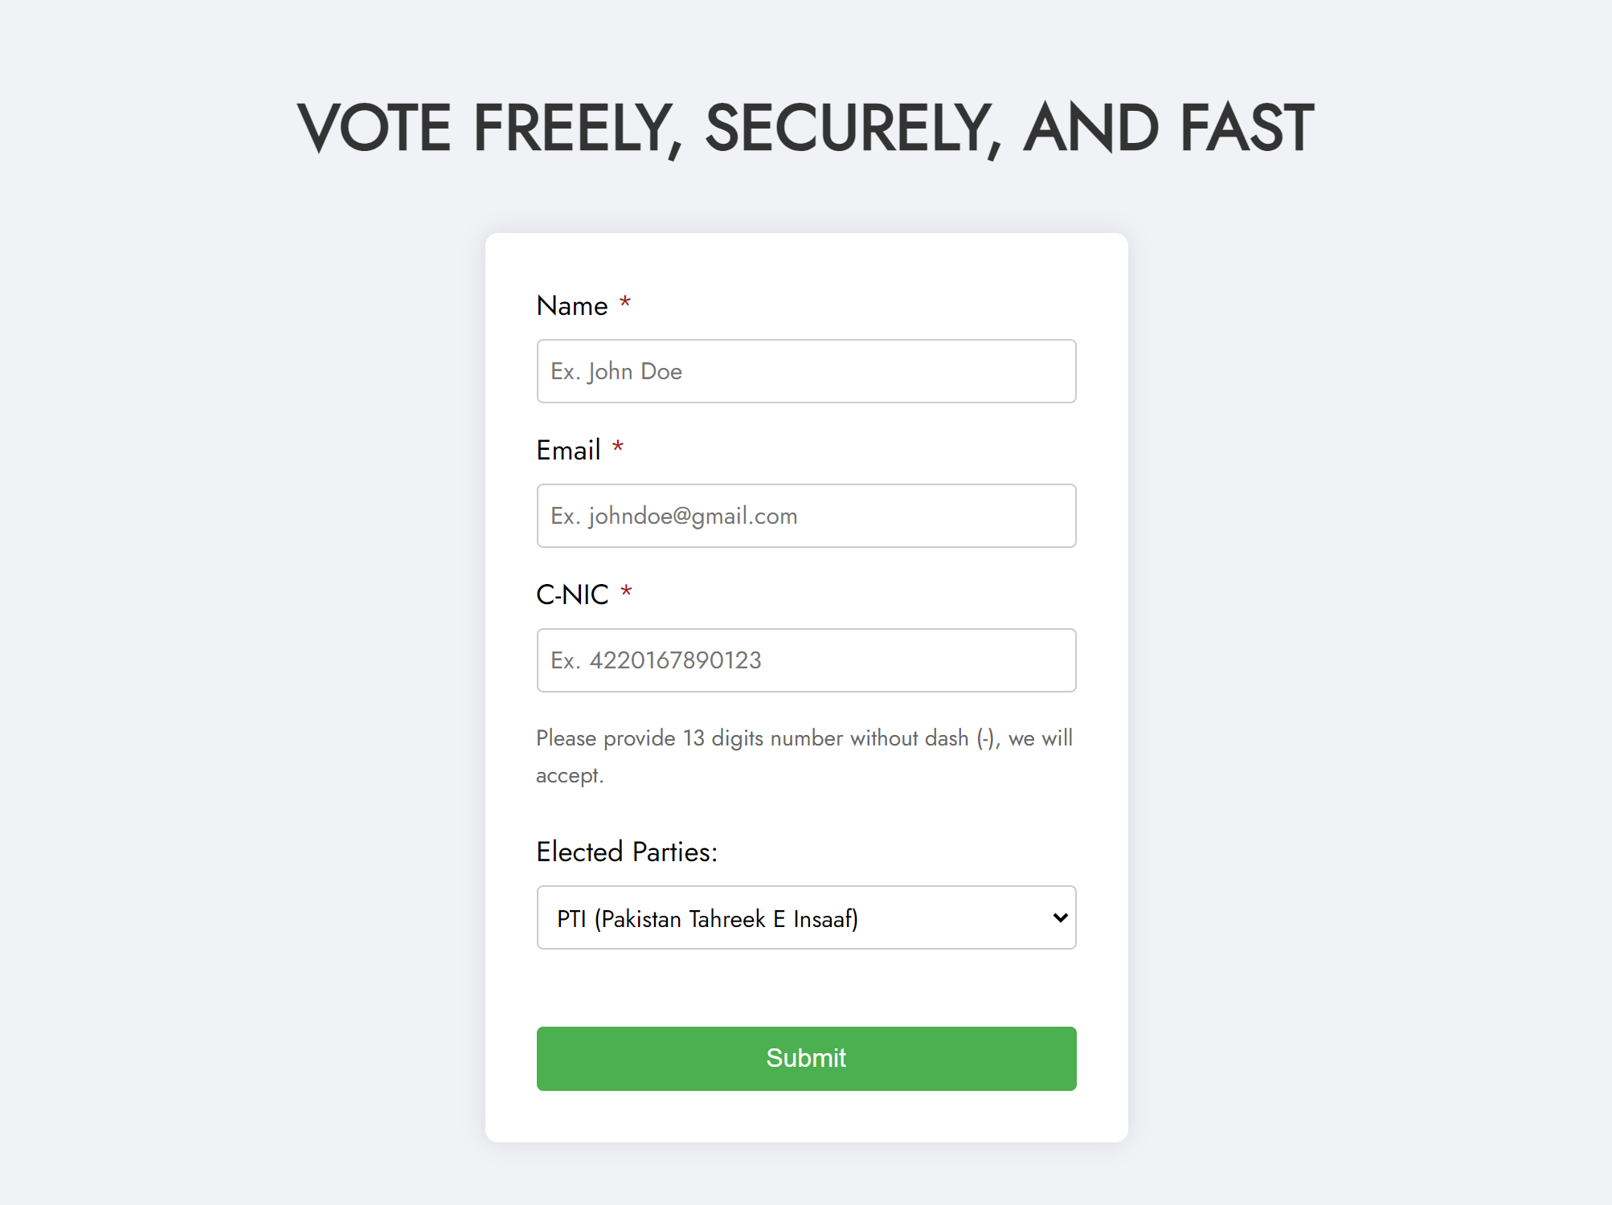Select the PTI (Pakistan Tahreek E Insaaf) text
1612x1205 pixels.
[707, 918]
